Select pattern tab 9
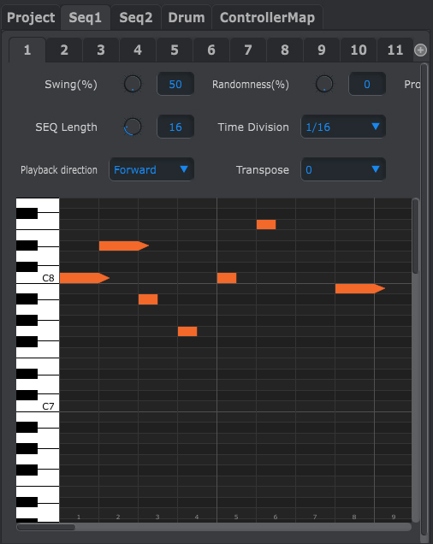 pos(322,50)
